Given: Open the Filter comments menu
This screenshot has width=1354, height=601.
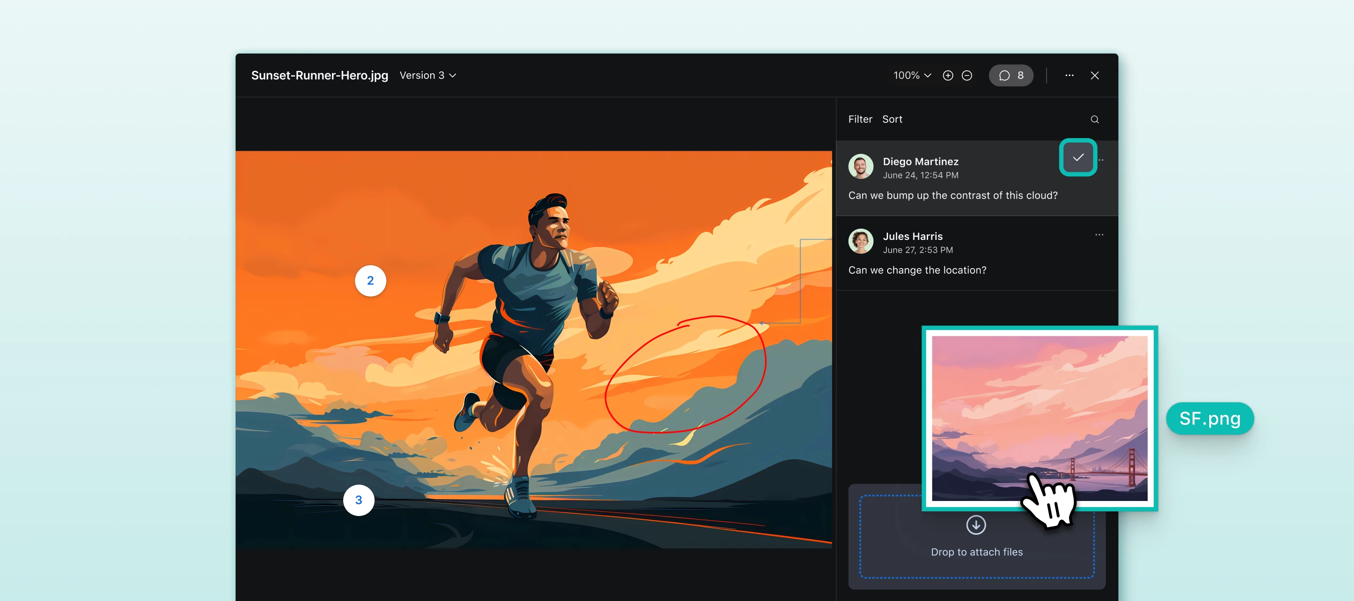Looking at the screenshot, I should pos(860,119).
